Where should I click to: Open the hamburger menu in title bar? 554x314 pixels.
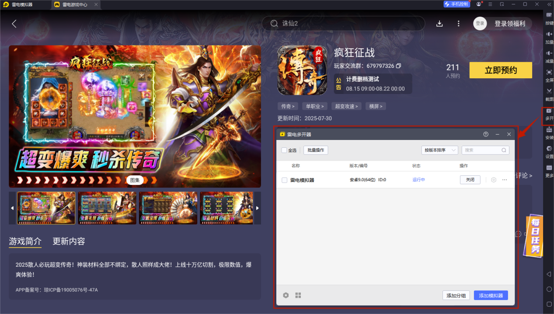point(491,4)
